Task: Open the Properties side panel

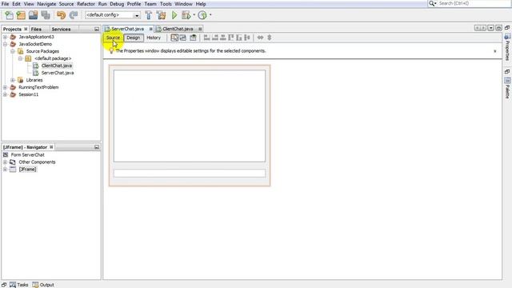Action: pos(507,47)
